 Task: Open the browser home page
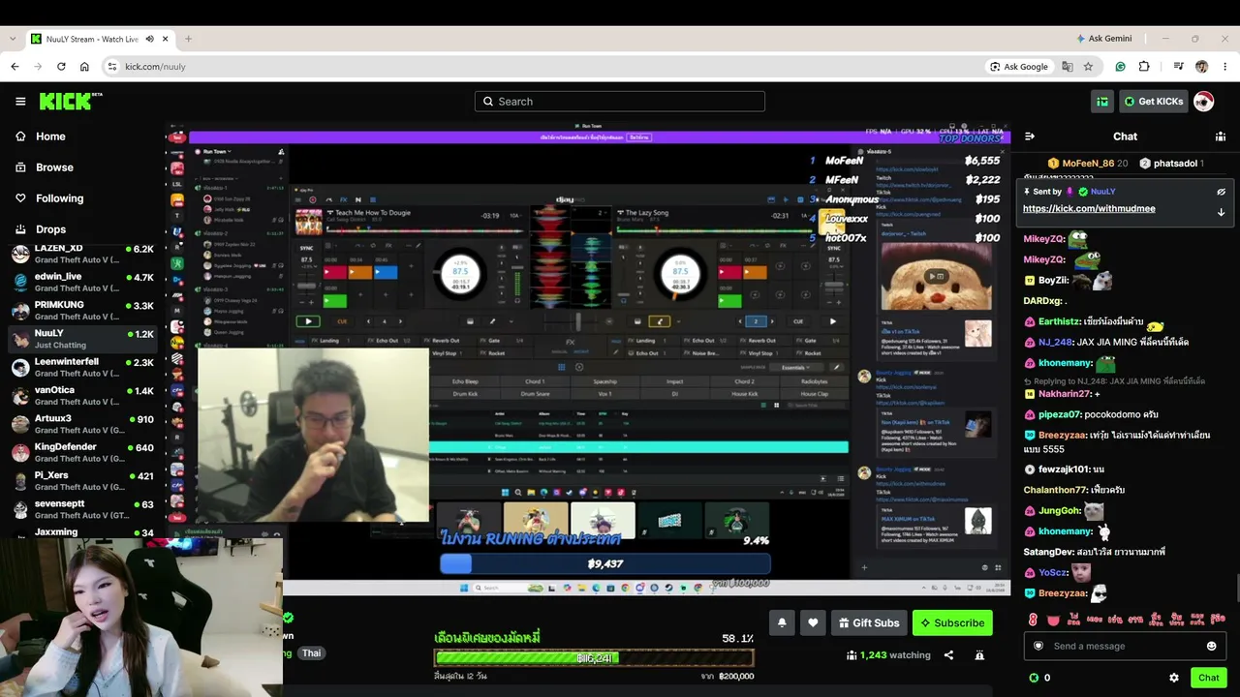84,67
